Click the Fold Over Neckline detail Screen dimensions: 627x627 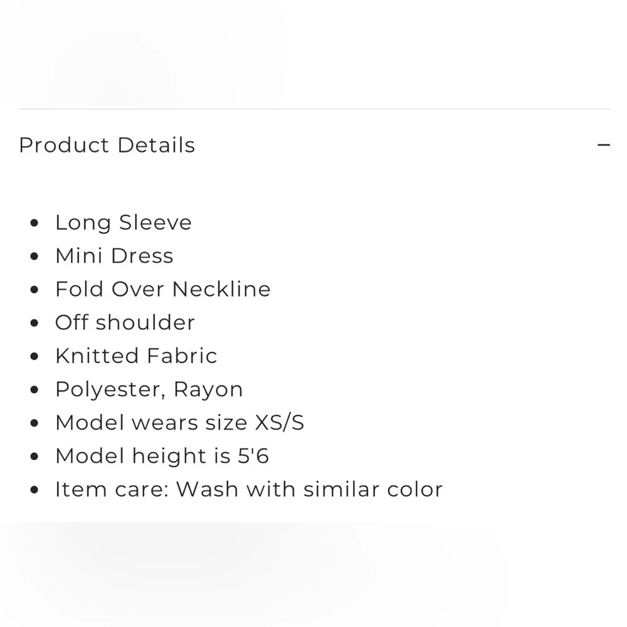163,289
